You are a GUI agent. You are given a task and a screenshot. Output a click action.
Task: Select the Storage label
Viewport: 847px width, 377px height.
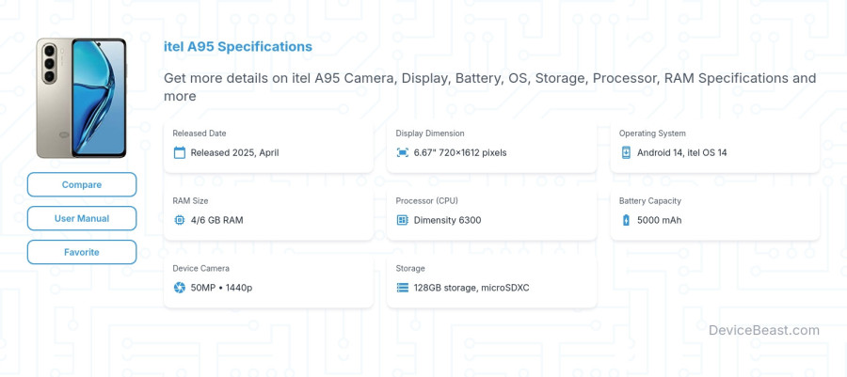coord(410,268)
